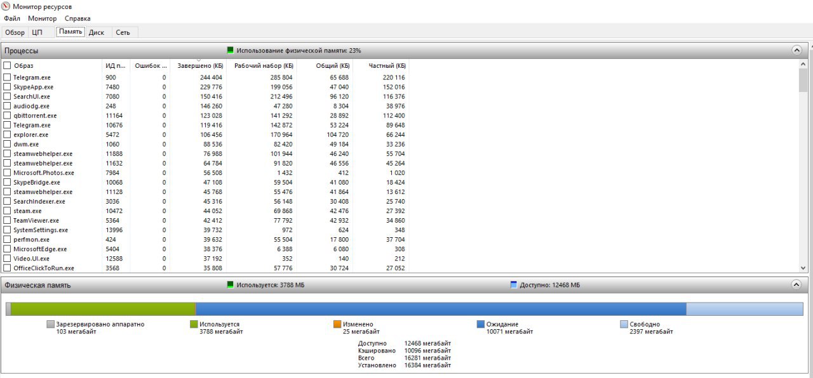Click the process list vertical scrollbar thumb
This screenshot has width=813, height=378.
point(803,81)
